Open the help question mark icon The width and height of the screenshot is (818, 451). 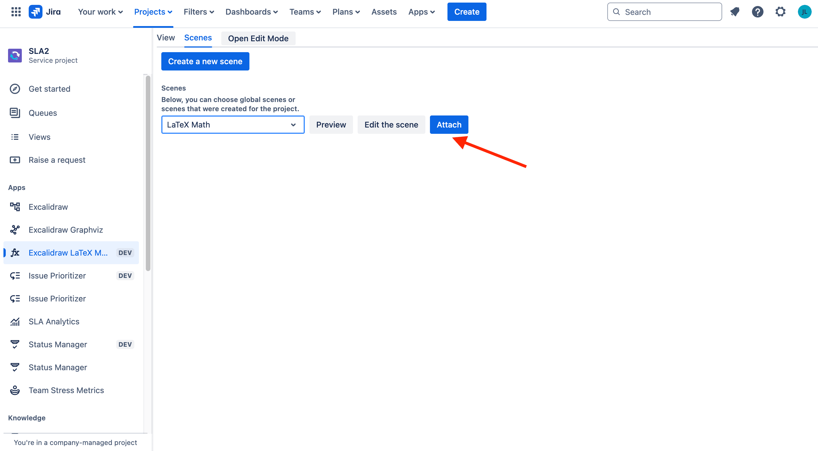(758, 12)
